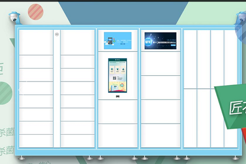Click the light blue advertisement screen
Image resolution: width=246 pixels, height=164 pixels.
[x=118, y=41]
